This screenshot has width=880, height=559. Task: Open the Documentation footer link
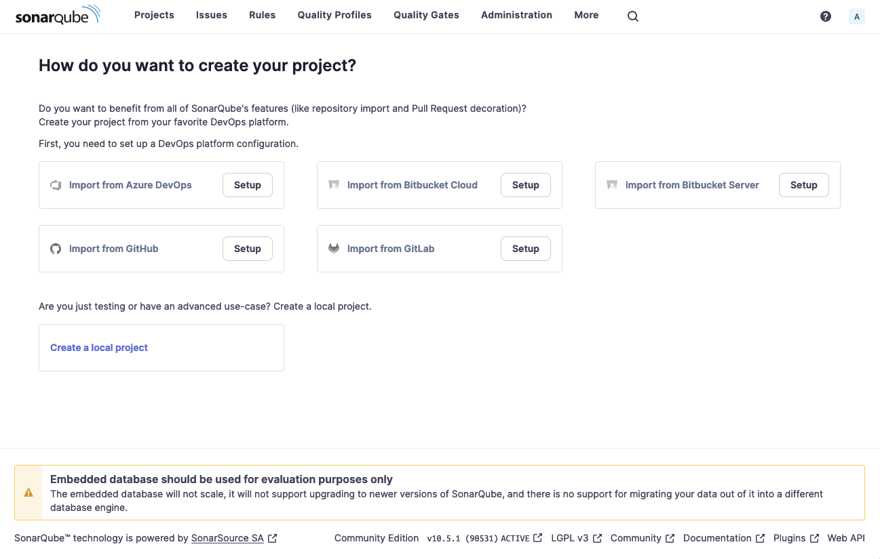click(x=717, y=538)
